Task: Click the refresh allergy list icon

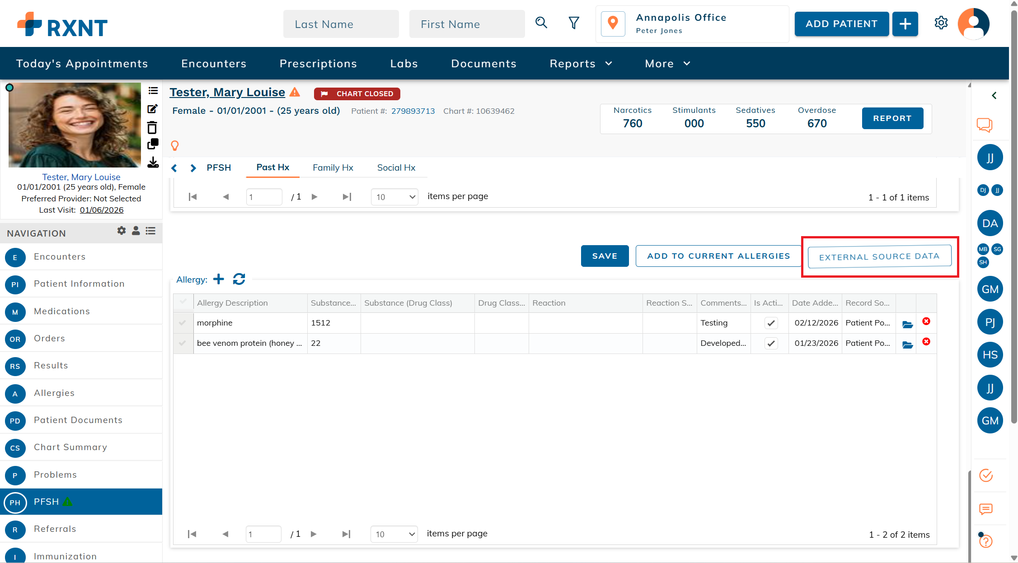Action: [x=239, y=279]
